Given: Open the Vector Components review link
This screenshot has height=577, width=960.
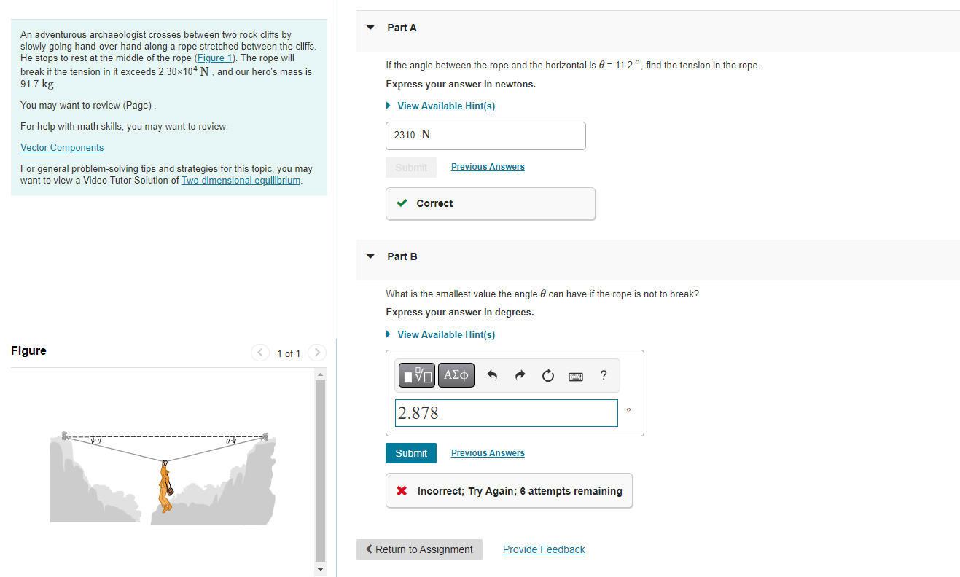Looking at the screenshot, I should [62, 147].
